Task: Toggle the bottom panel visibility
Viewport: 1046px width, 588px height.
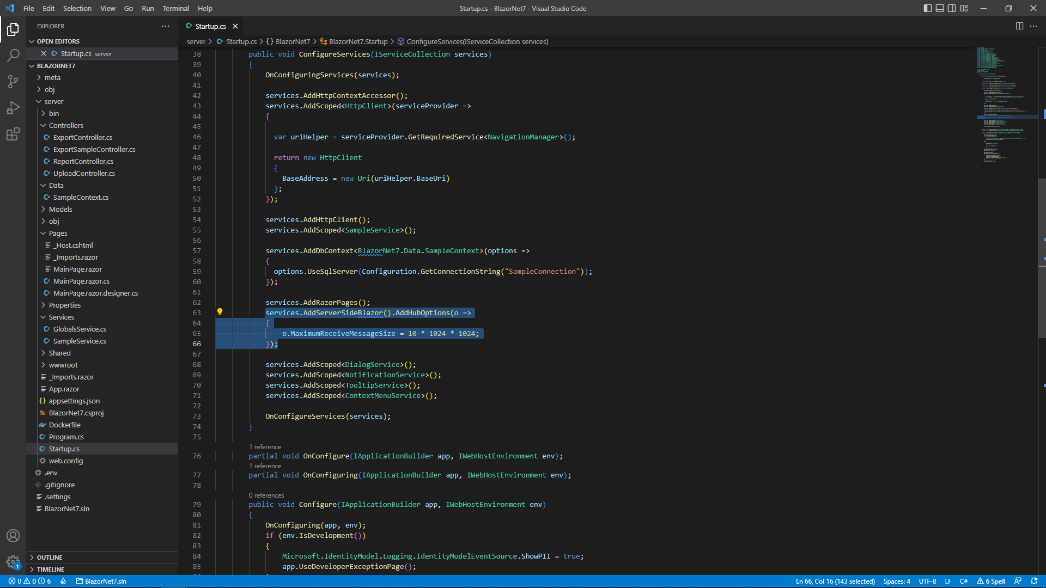Action: pyautogui.click(x=940, y=8)
